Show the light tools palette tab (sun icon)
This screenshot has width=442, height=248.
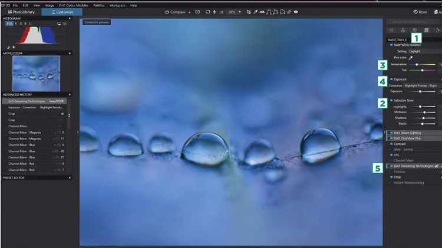click(391, 30)
